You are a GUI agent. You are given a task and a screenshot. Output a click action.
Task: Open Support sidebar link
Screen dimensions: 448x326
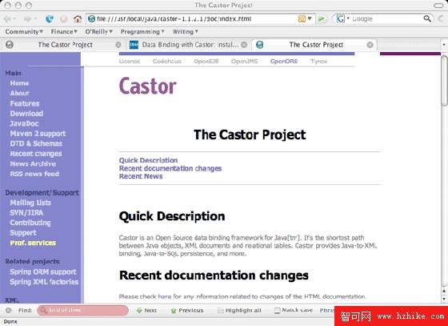pos(23,233)
